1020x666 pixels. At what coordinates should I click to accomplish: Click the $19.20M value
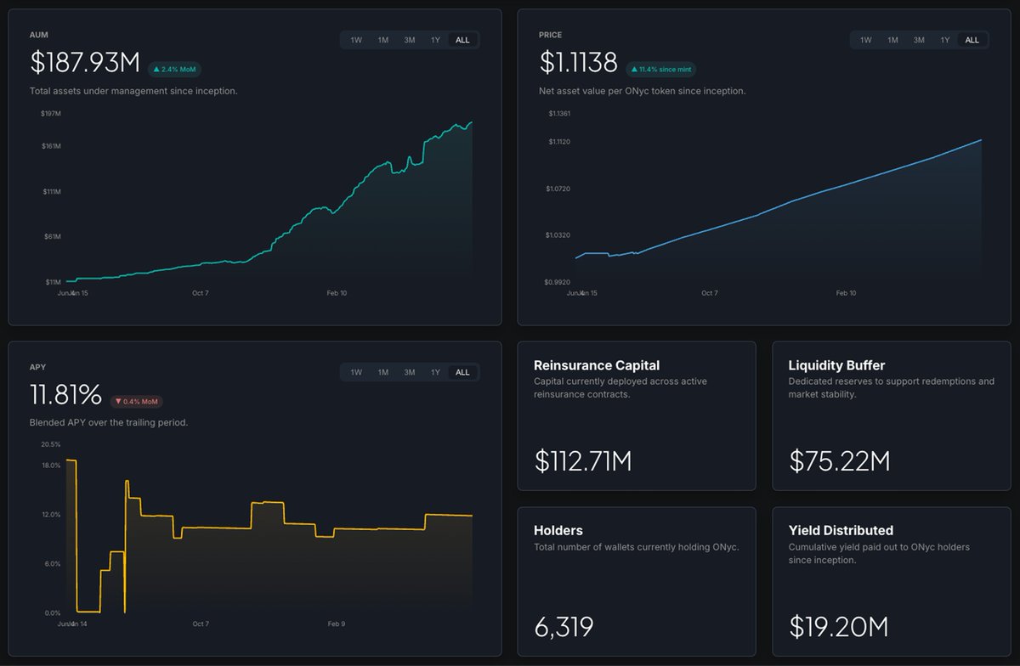tap(839, 627)
